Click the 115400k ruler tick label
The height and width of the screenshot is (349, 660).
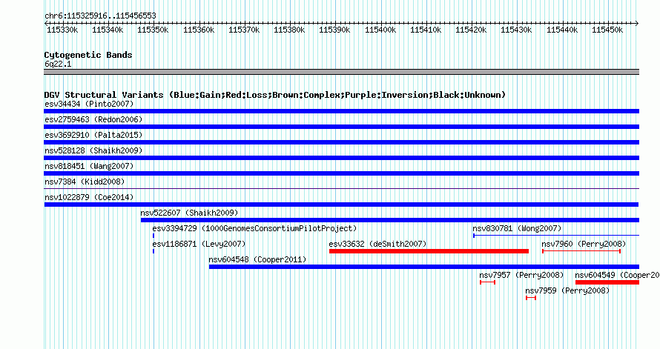pyautogui.click(x=380, y=30)
